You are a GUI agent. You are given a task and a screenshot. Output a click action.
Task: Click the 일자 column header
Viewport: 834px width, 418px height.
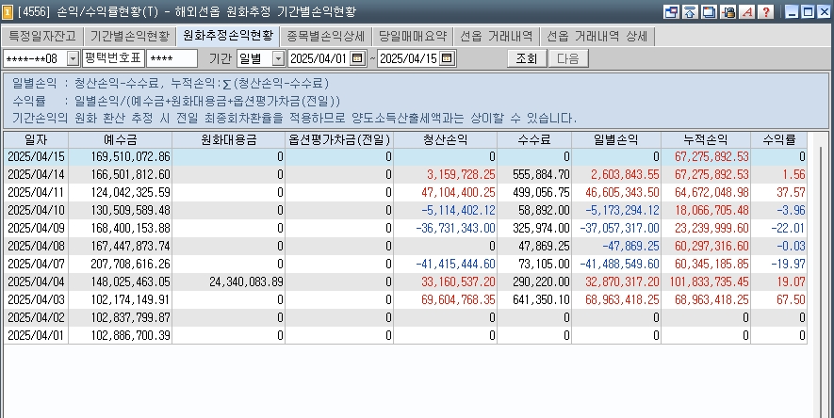tap(36, 140)
